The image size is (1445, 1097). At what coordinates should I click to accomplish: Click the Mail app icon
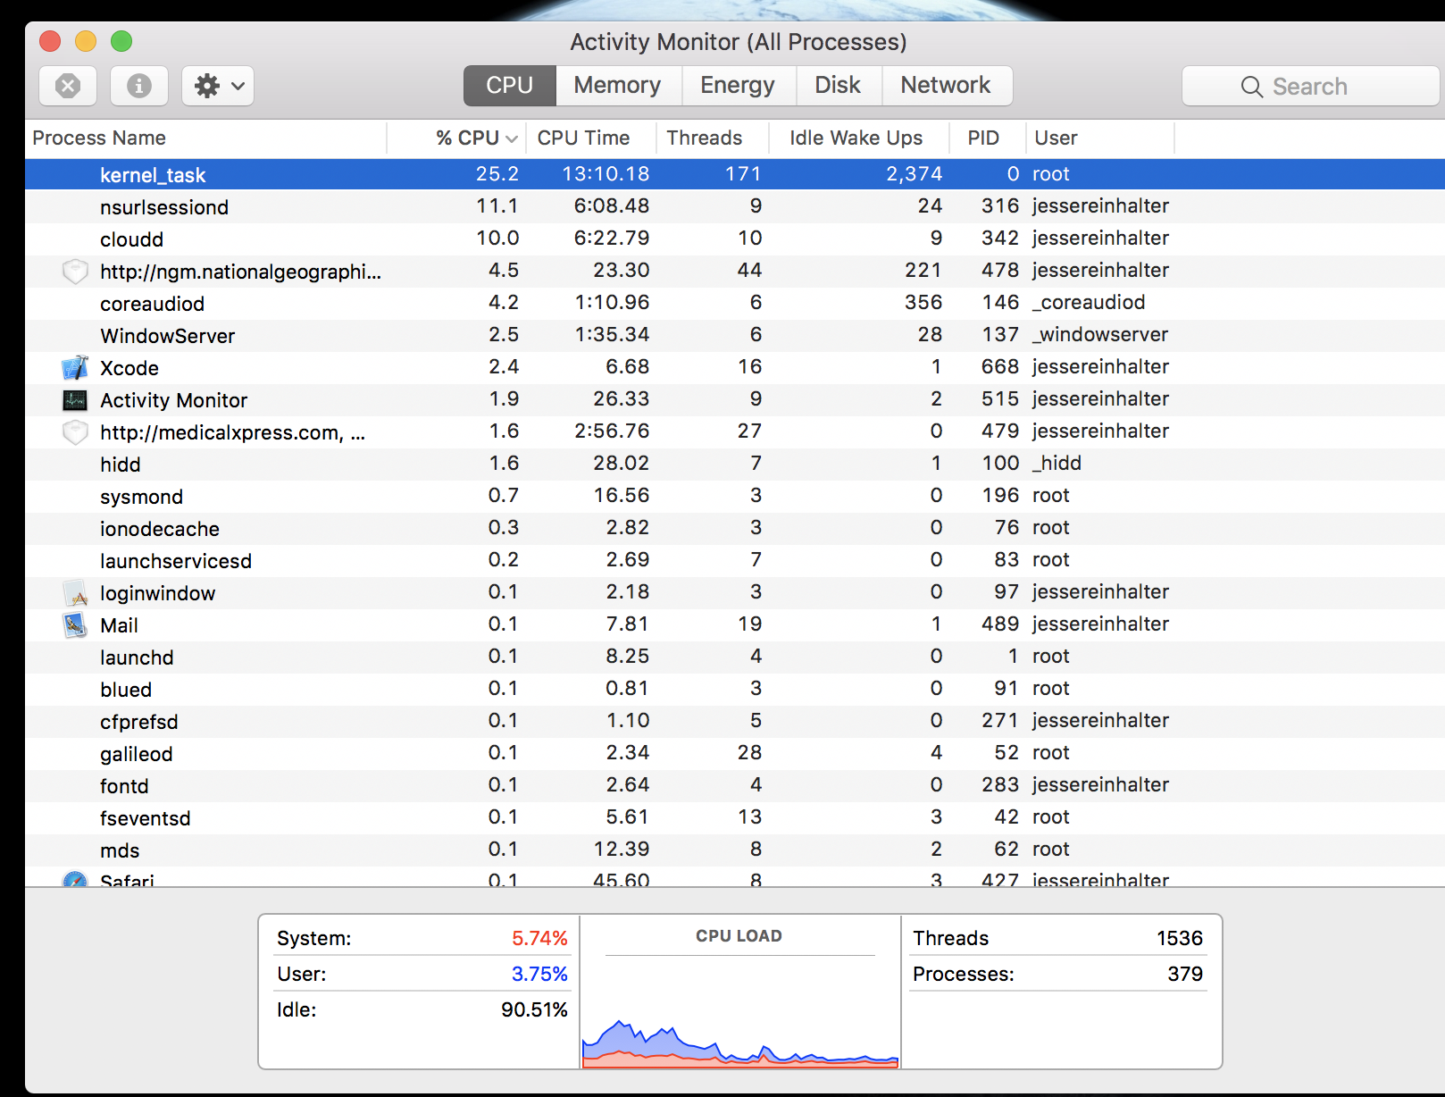tap(75, 624)
